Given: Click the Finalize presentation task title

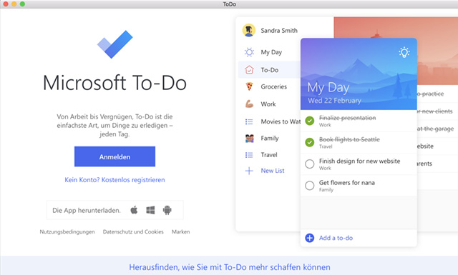Looking at the screenshot, I should click(348, 118).
